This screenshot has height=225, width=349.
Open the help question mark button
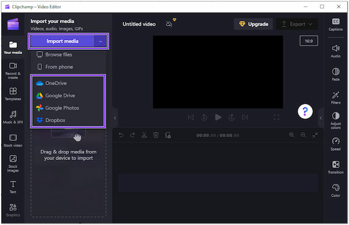(x=305, y=111)
